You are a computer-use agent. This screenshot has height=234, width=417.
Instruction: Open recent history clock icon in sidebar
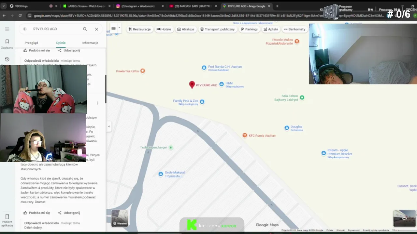7,59
